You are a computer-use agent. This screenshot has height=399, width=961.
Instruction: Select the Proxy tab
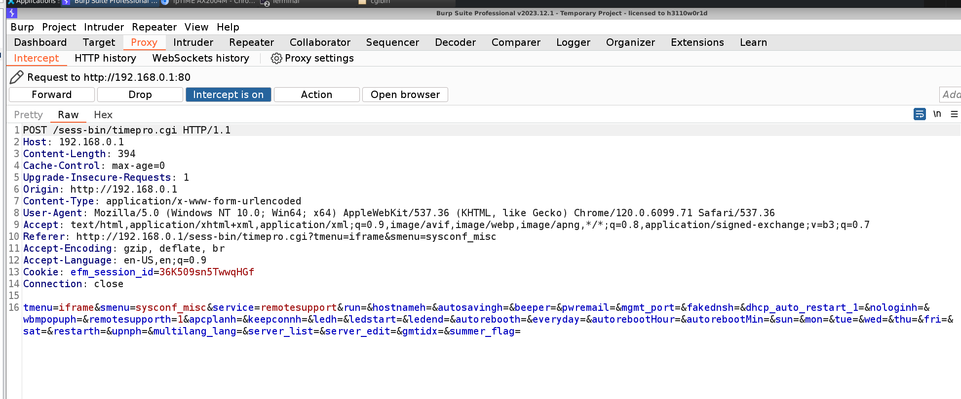(144, 42)
